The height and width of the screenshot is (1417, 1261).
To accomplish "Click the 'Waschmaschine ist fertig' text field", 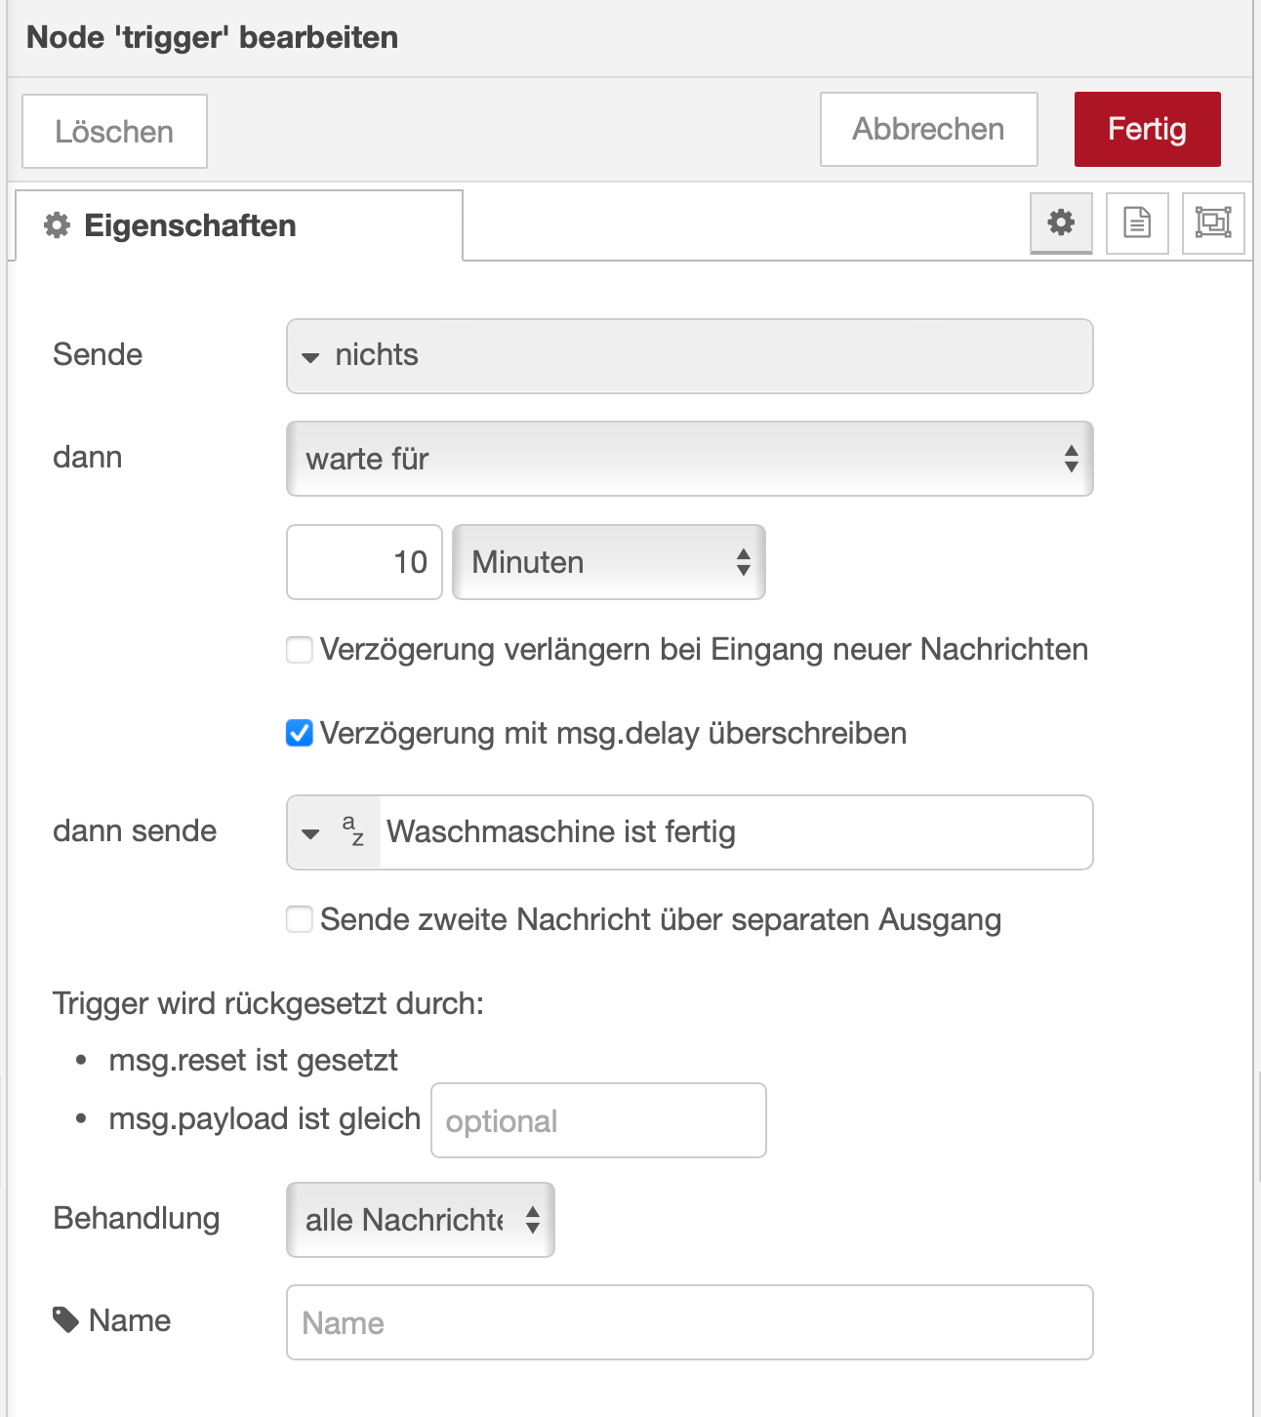I will (735, 832).
